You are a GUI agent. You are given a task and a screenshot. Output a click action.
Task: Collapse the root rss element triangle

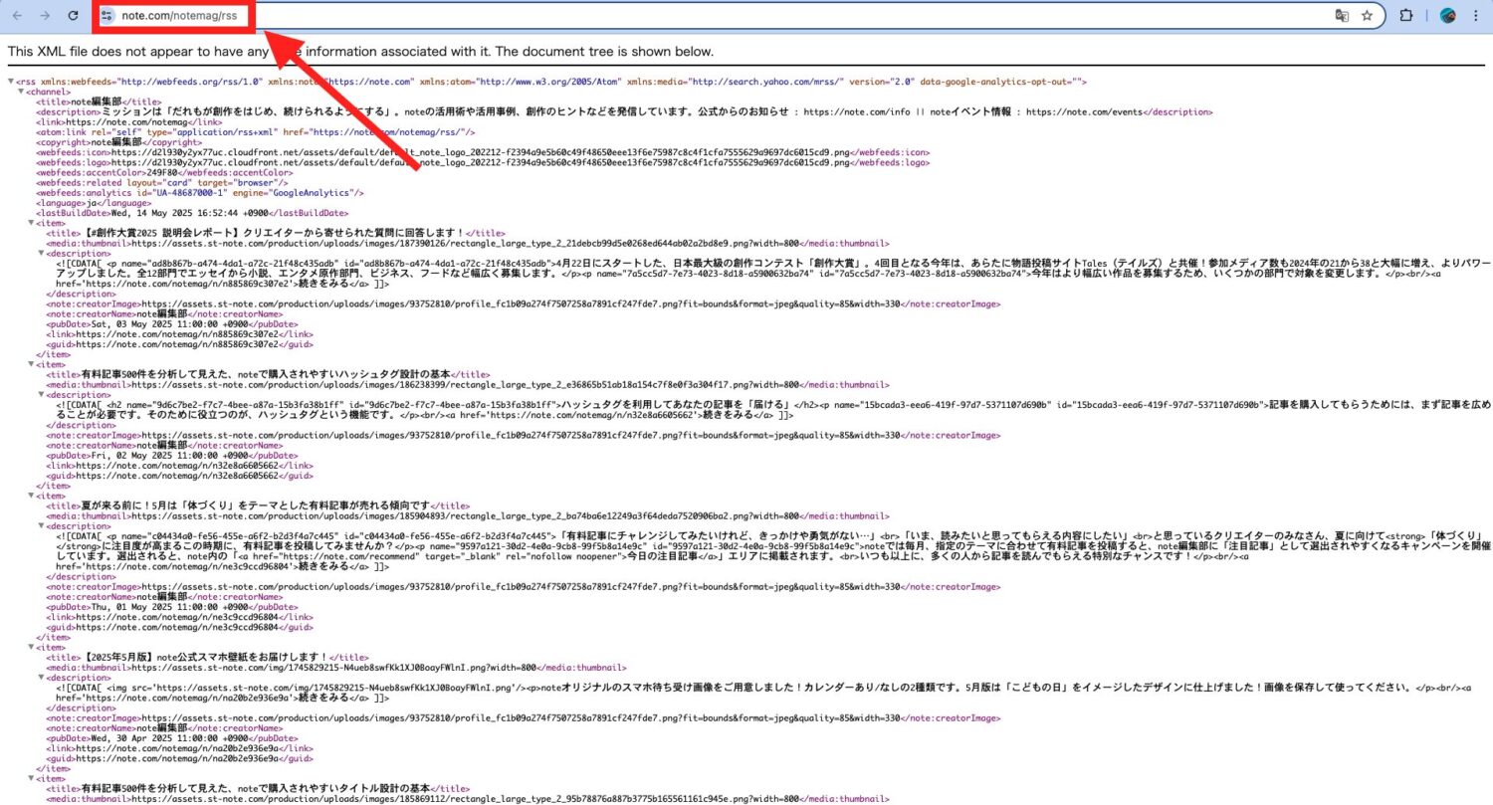click(10, 82)
